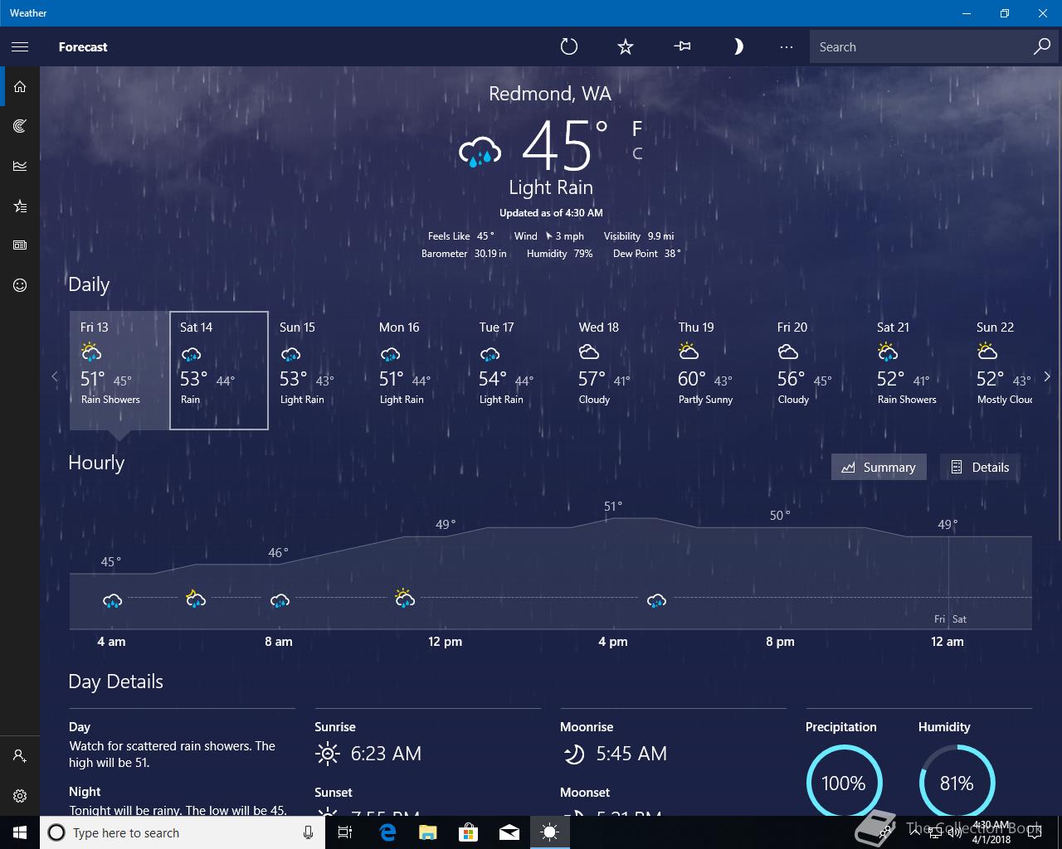The height and width of the screenshot is (849, 1062).
Task: Select Fri 20 Cloudy forecast
Action: click(816, 371)
